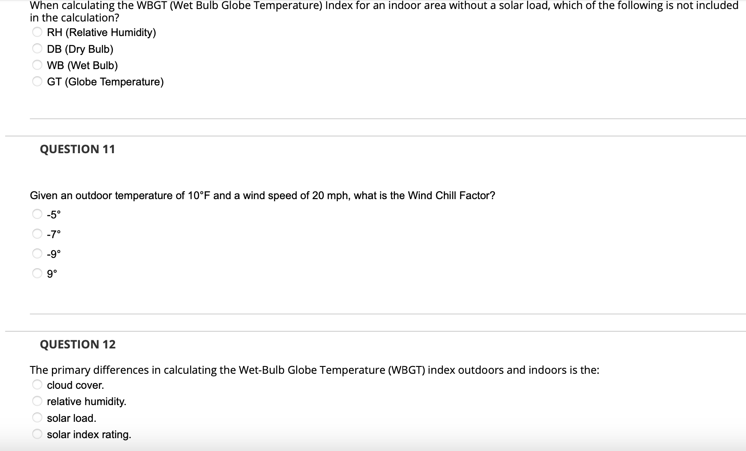
Task: Click the cloud cover label text
Action: click(75, 384)
